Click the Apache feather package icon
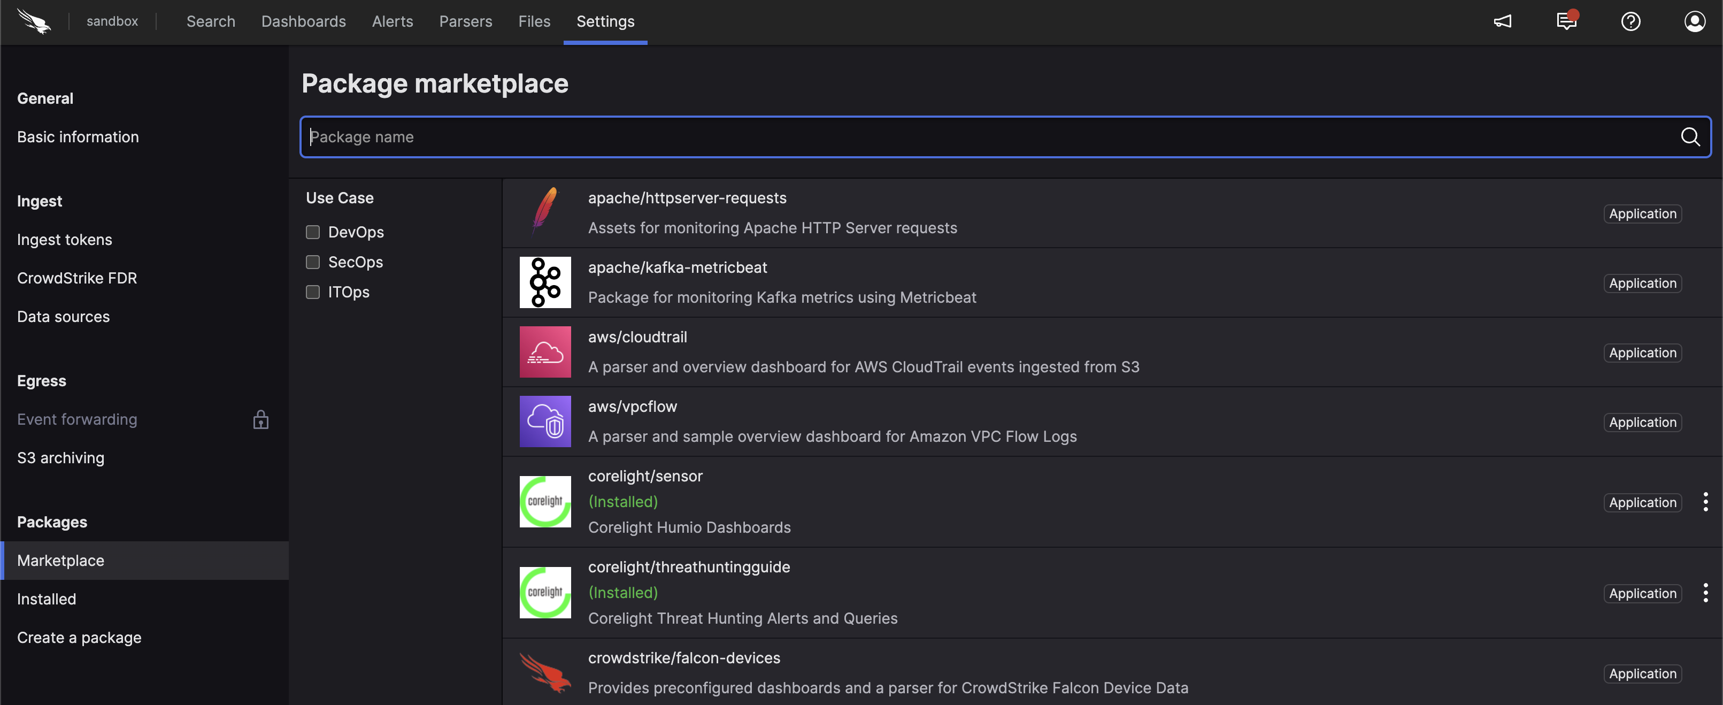1723x705 pixels. coord(545,211)
